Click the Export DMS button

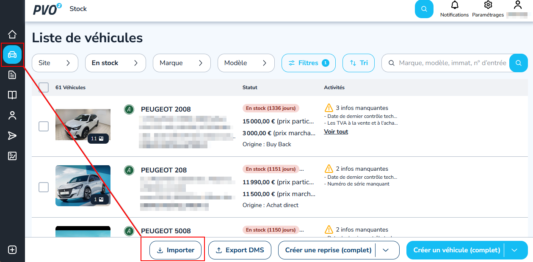(240, 250)
